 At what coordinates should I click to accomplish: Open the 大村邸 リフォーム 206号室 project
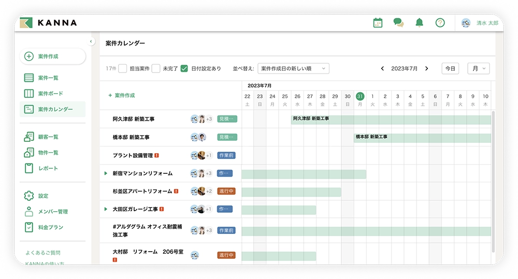point(148,252)
